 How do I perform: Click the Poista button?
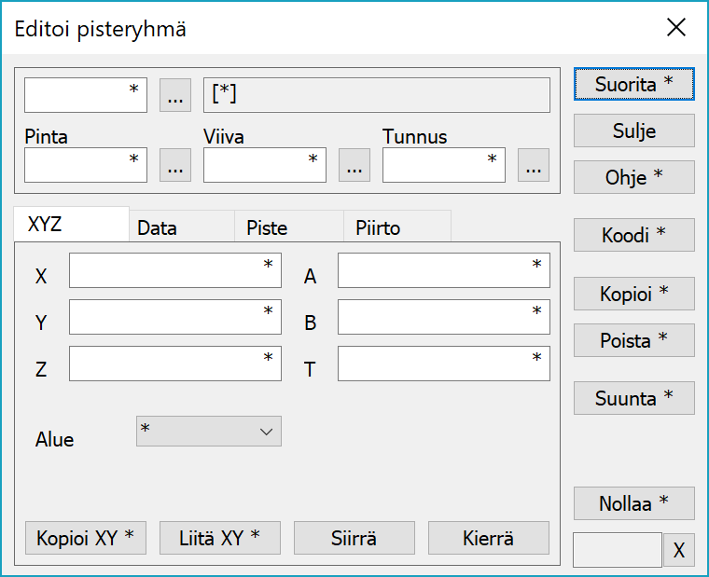[x=633, y=340]
